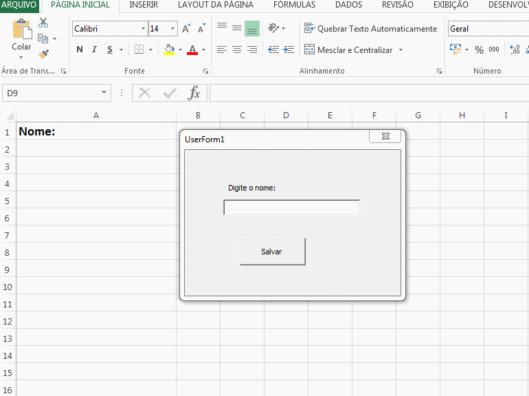Switch to EXIBIÇÃO tab

pos(451,5)
